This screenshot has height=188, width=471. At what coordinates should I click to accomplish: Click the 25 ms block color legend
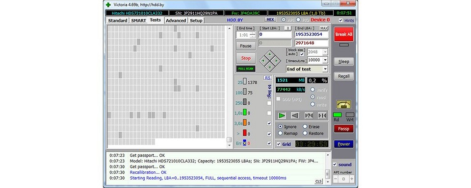pyautogui.click(x=245, y=82)
